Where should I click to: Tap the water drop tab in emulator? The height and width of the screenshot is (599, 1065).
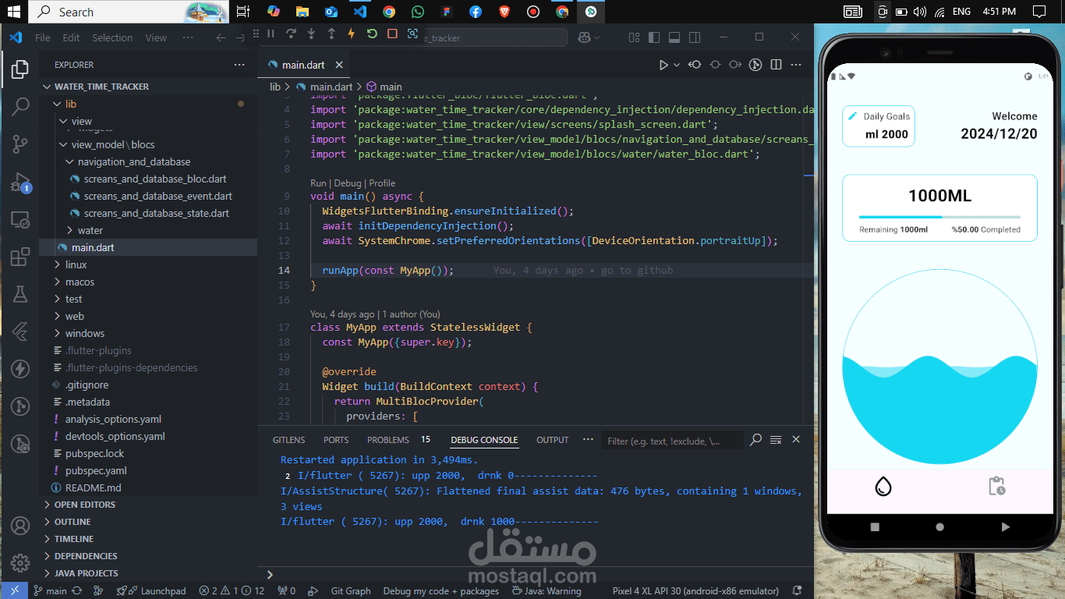[883, 486]
